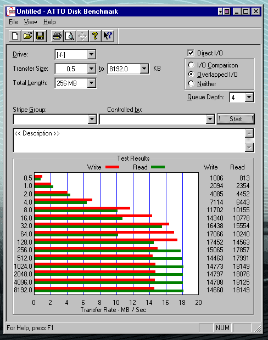Click the ATTO application icon in title bar
The width and height of the screenshot is (268, 340).
coord(11,12)
